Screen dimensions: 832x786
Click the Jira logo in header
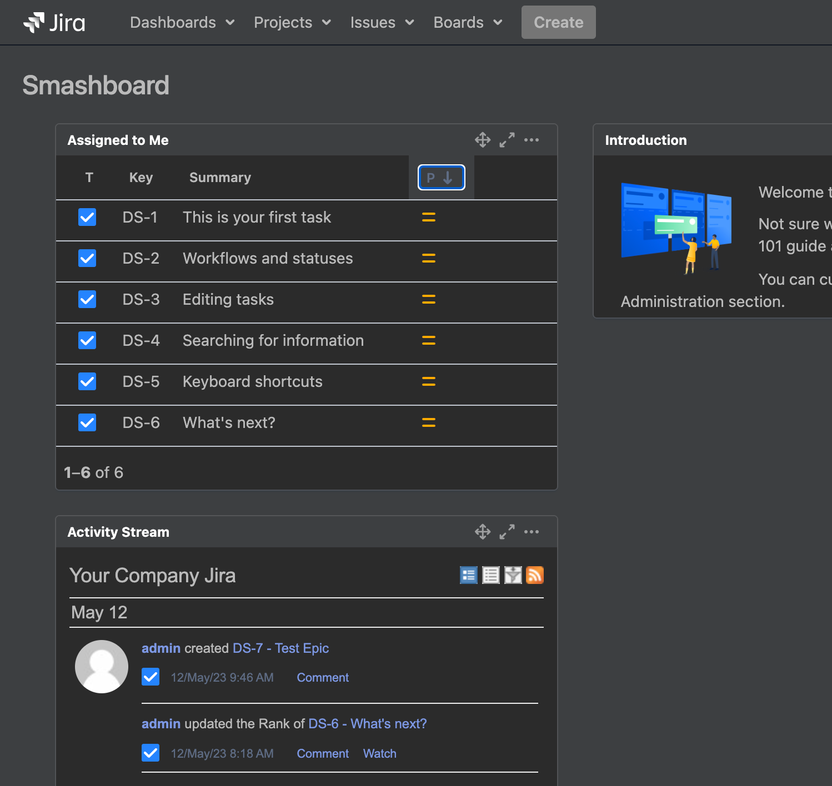click(54, 22)
